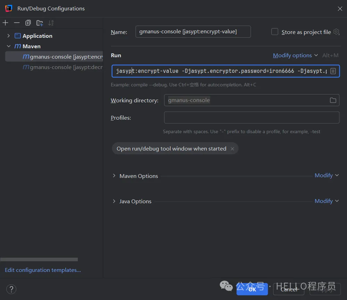Enable Store as project file checkbox
The width and height of the screenshot is (347, 300).
[275, 32]
